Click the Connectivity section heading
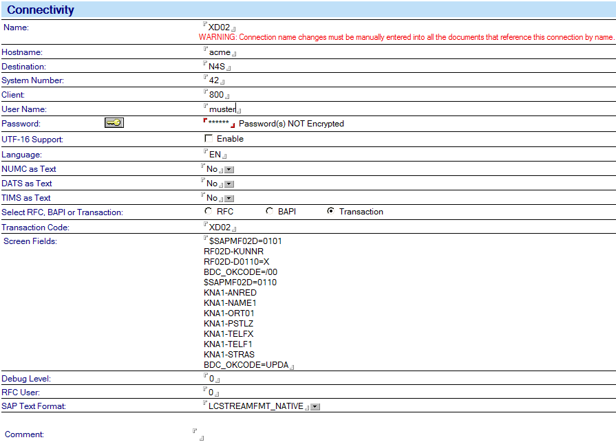The width and height of the screenshot is (616, 442). pos(41,10)
